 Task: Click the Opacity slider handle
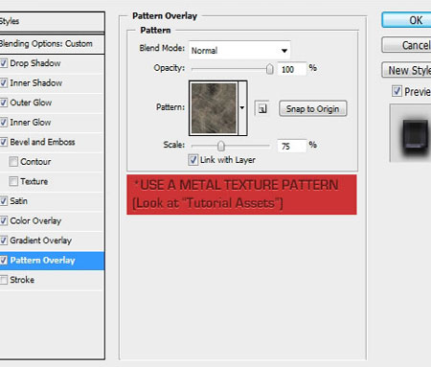[x=270, y=69]
